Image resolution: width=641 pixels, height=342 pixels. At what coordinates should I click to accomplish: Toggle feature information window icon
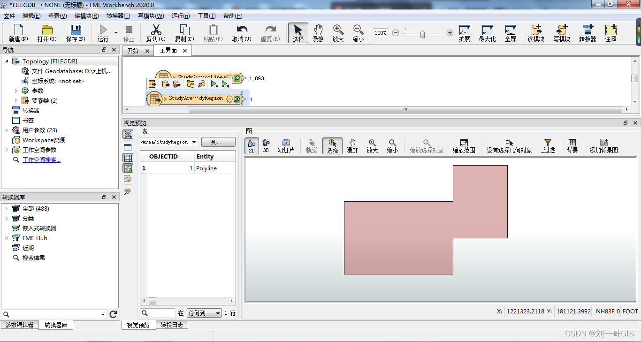point(128,179)
